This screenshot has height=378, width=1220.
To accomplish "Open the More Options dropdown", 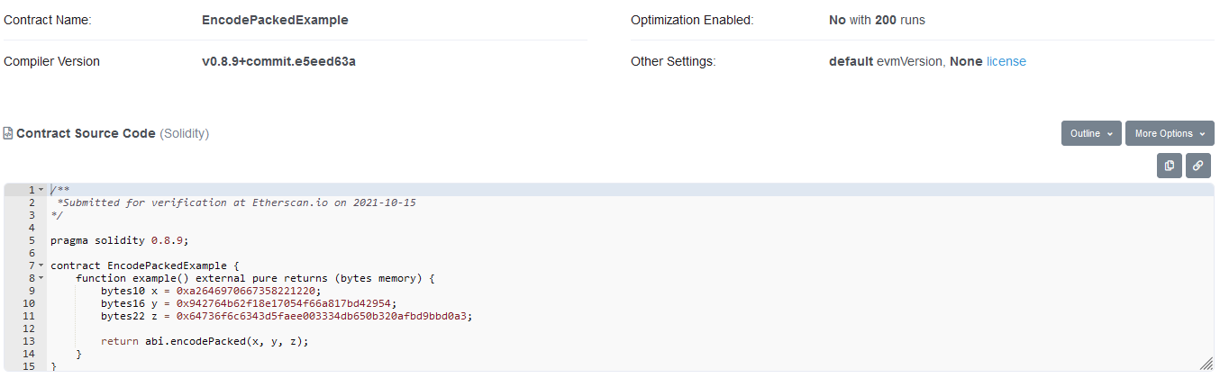I will coord(1169,133).
